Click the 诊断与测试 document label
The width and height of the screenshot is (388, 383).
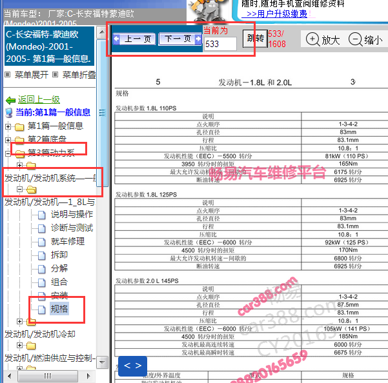pyautogui.click(x=72, y=228)
